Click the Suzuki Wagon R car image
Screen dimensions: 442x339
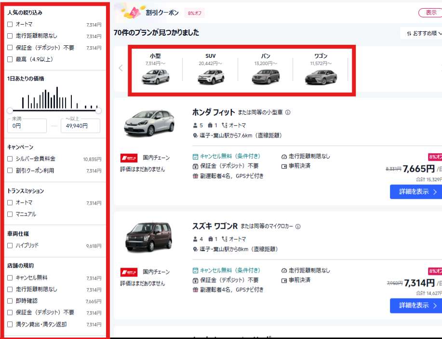149,237
